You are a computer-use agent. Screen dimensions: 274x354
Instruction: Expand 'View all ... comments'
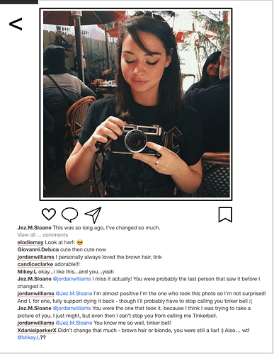pyautogui.click(x=42, y=235)
